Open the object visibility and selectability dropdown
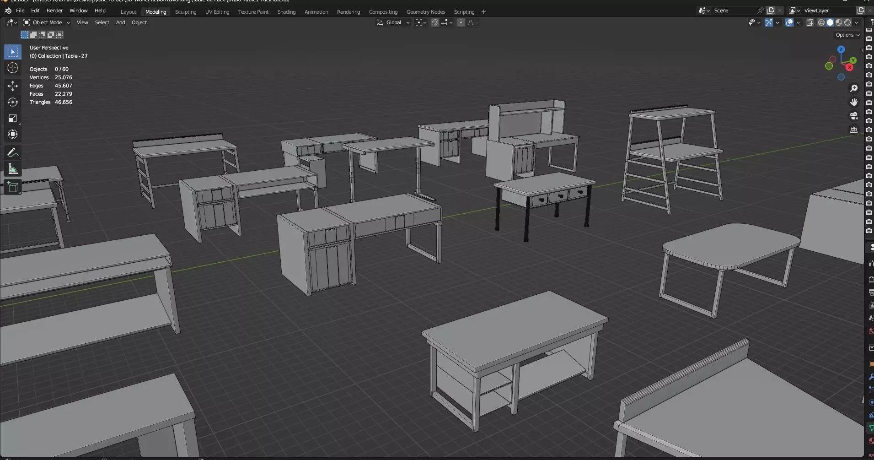 pos(754,22)
